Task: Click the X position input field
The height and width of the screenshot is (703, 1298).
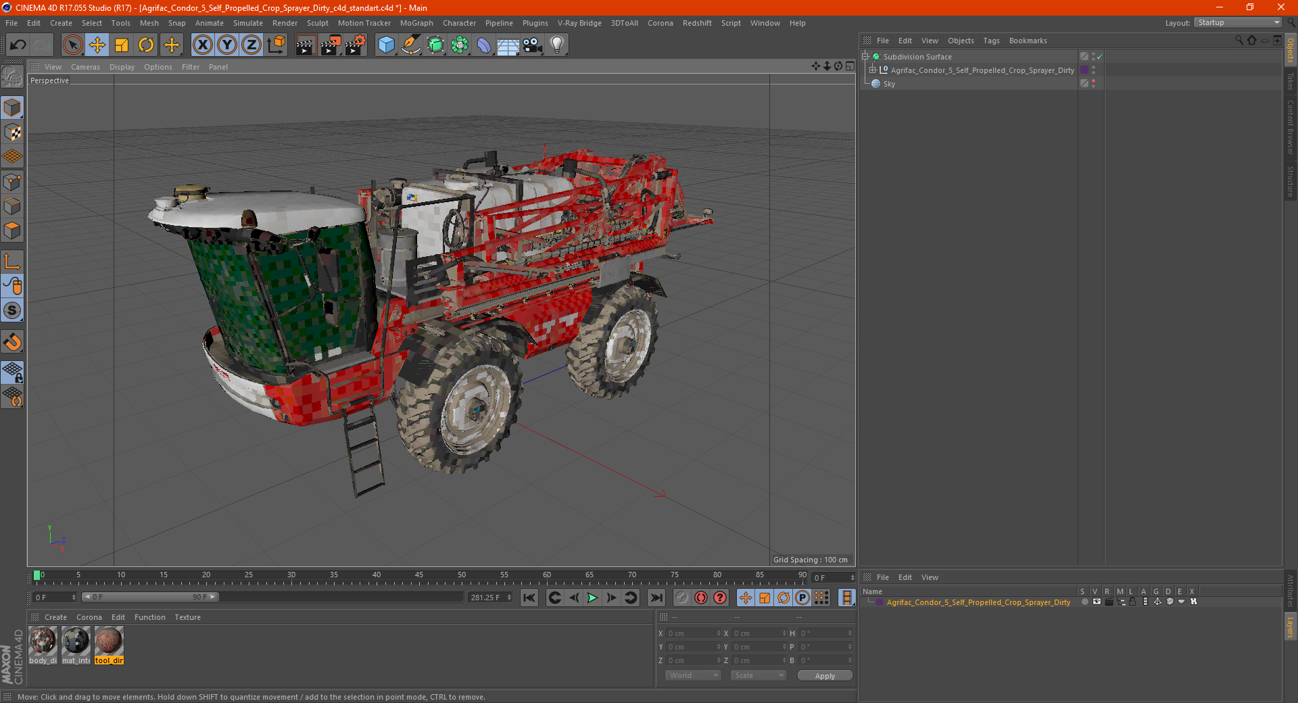Action: coord(694,633)
